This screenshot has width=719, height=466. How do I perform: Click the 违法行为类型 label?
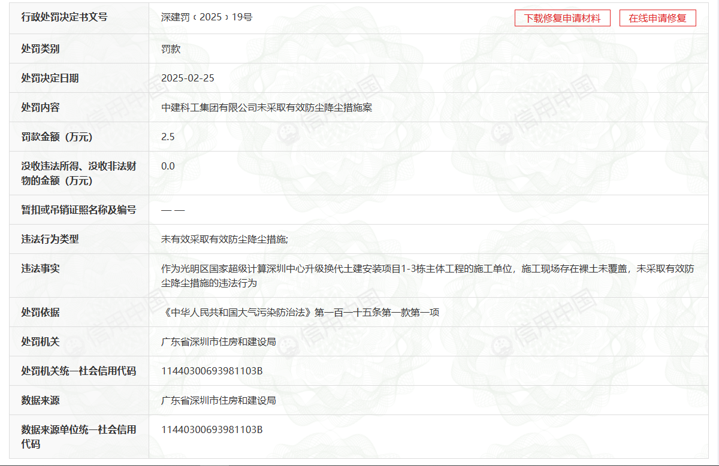[50, 239]
